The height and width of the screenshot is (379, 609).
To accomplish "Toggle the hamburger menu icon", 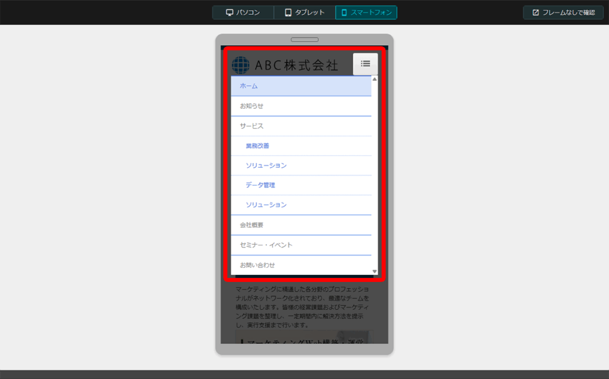I will [x=365, y=64].
